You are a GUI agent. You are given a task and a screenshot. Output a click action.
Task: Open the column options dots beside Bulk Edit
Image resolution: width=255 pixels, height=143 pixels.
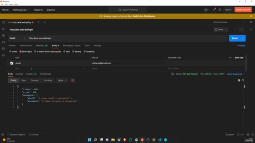(230, 58)
